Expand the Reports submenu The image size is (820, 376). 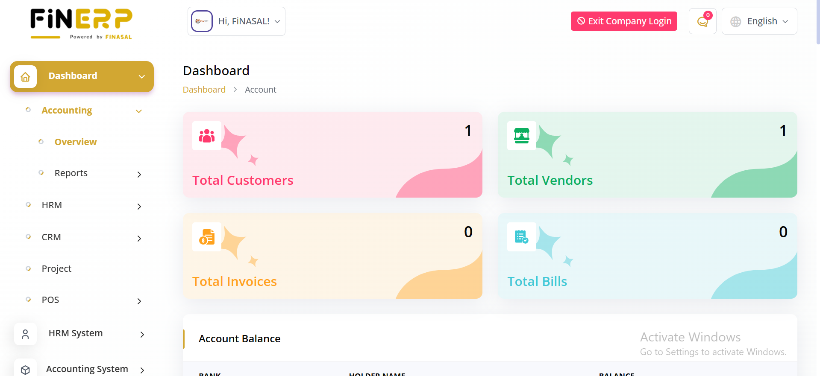click(139, 174)
